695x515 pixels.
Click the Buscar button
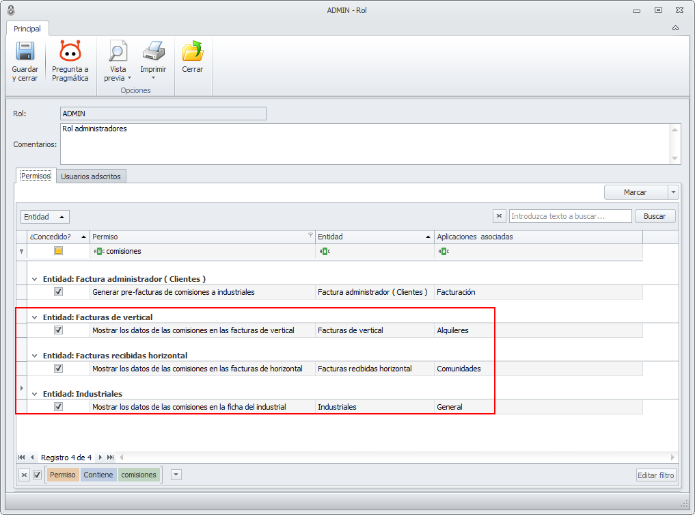[655, 216]
